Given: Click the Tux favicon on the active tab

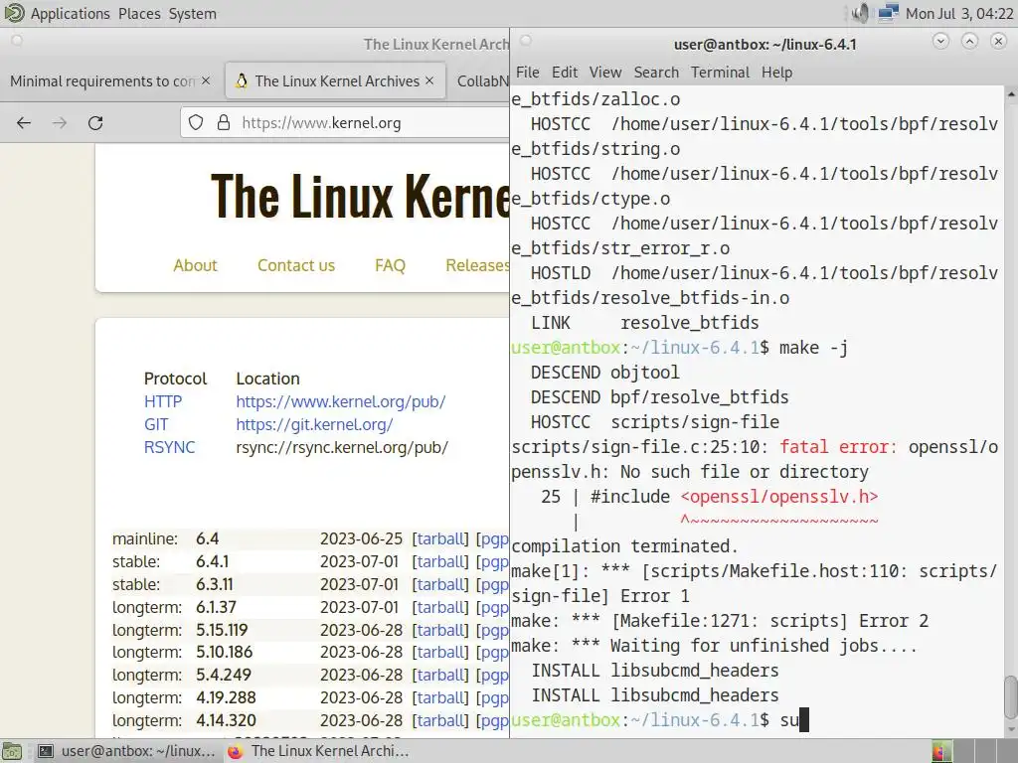Looking at the screenshot, I should click(x=242, y=81).
